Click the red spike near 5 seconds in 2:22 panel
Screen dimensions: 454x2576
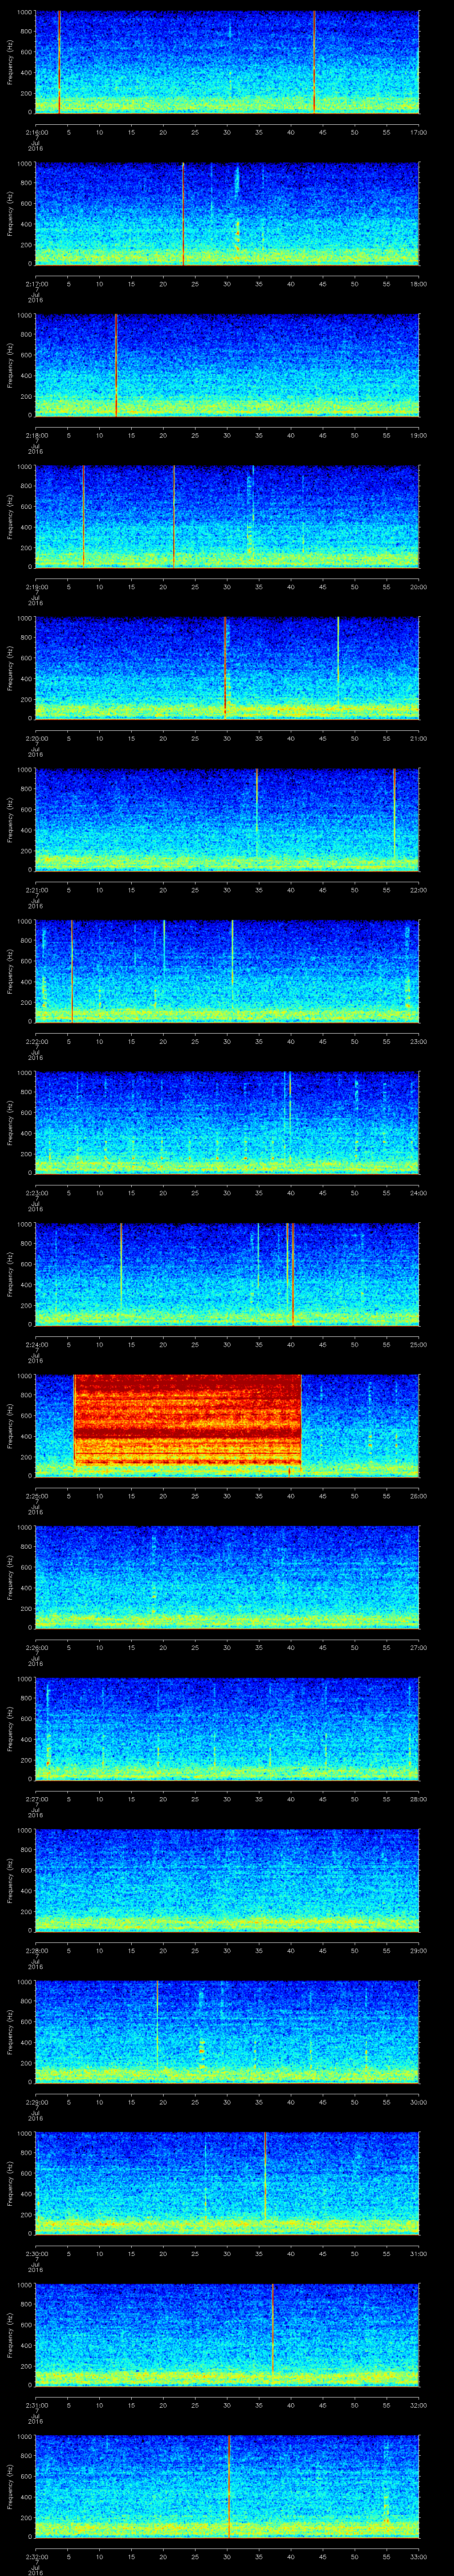(x=72, y=971)
